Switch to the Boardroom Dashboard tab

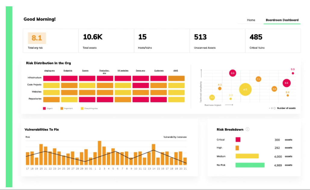pos(282,20)
